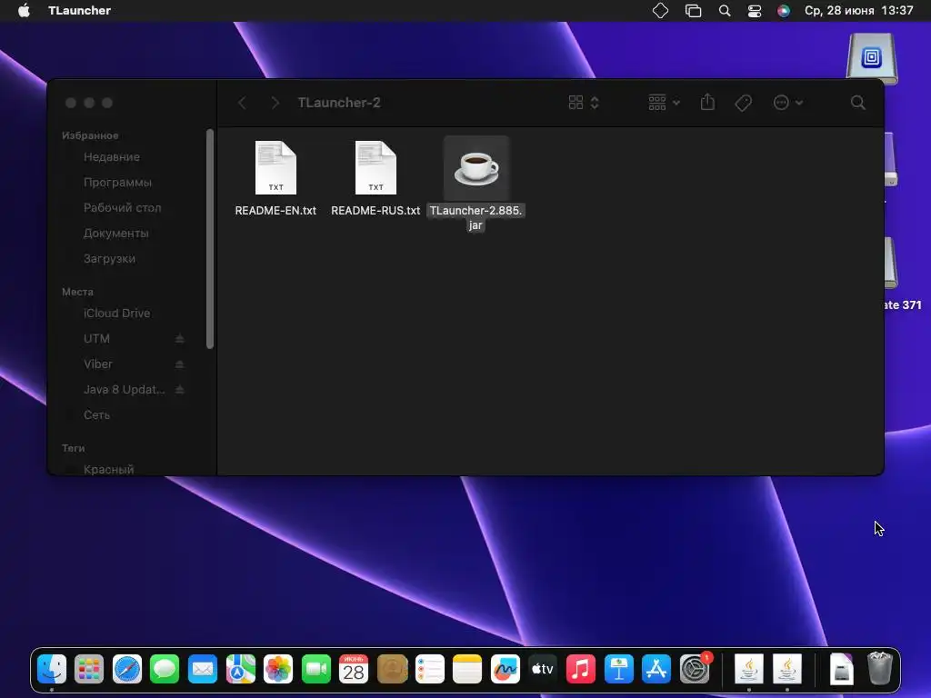Image resolution: width=931 pixels, height=698 pixels.
Task: Open Siri from menu bar
Action: tap(783, 11)
